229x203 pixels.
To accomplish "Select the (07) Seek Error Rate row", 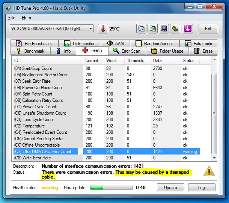I will tap(106, 81).
